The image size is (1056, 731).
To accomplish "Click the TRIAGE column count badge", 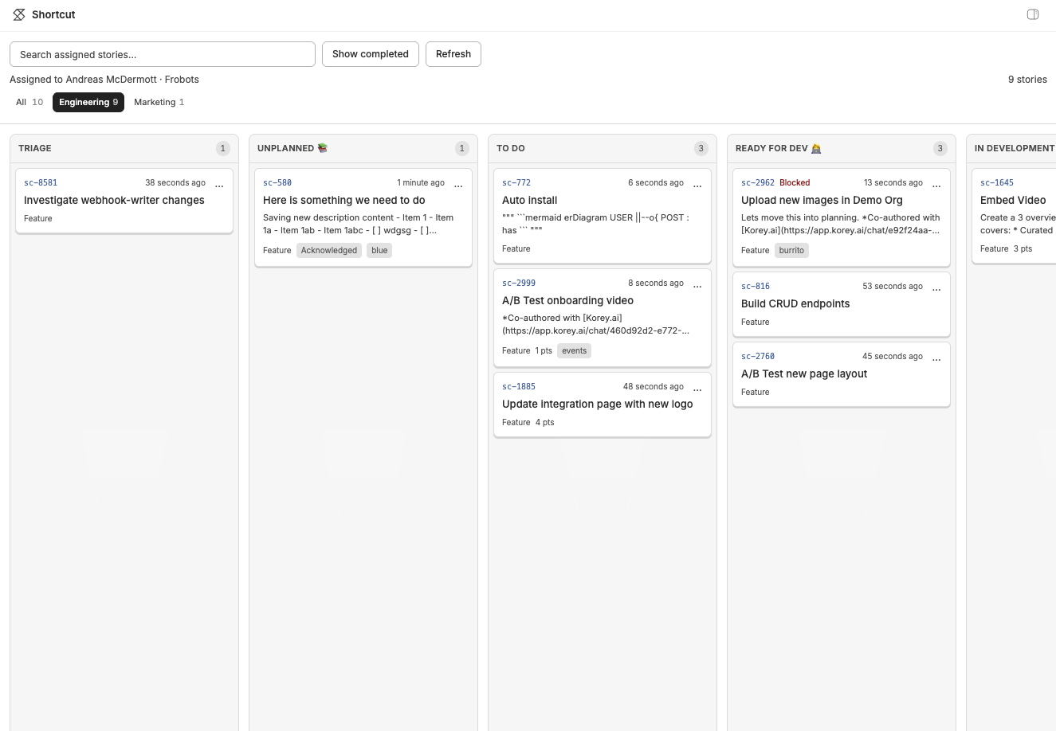I will (223, 148).
